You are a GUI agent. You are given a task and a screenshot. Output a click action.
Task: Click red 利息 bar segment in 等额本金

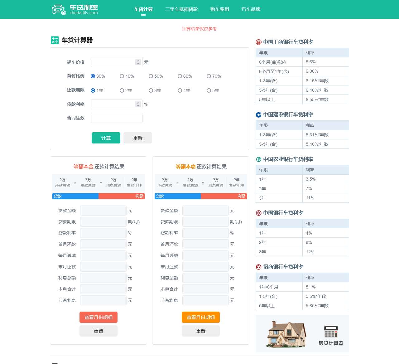click(122, 196)
